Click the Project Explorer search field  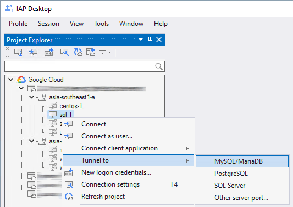pos(85,66)
